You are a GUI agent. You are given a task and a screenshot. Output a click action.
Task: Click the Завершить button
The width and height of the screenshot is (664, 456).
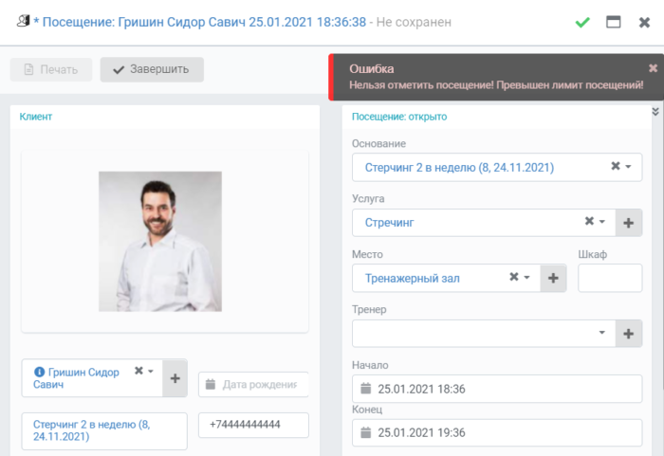point(152,69)
